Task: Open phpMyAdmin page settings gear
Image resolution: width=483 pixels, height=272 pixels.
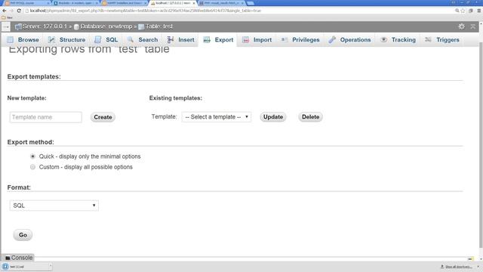Action: 461,26
